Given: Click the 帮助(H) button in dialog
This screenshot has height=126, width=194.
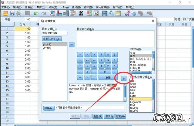Looking at the screenshot, I should click(120, 116).
